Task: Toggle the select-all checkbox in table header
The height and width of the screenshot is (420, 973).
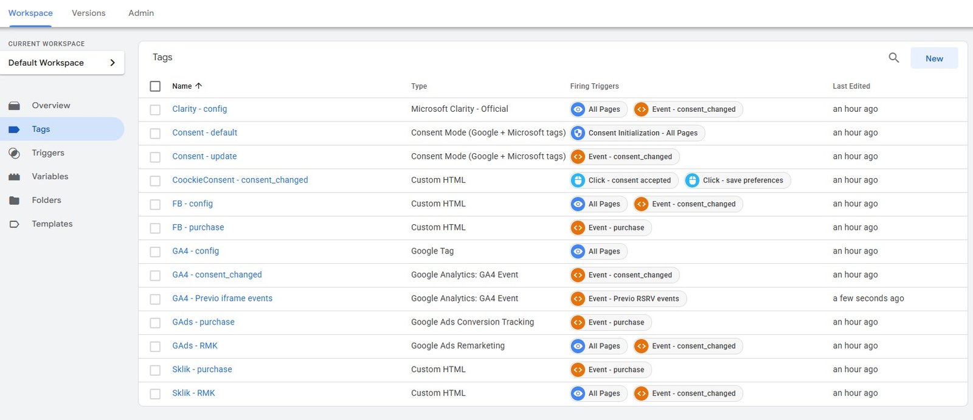Action: coord(155,86)
